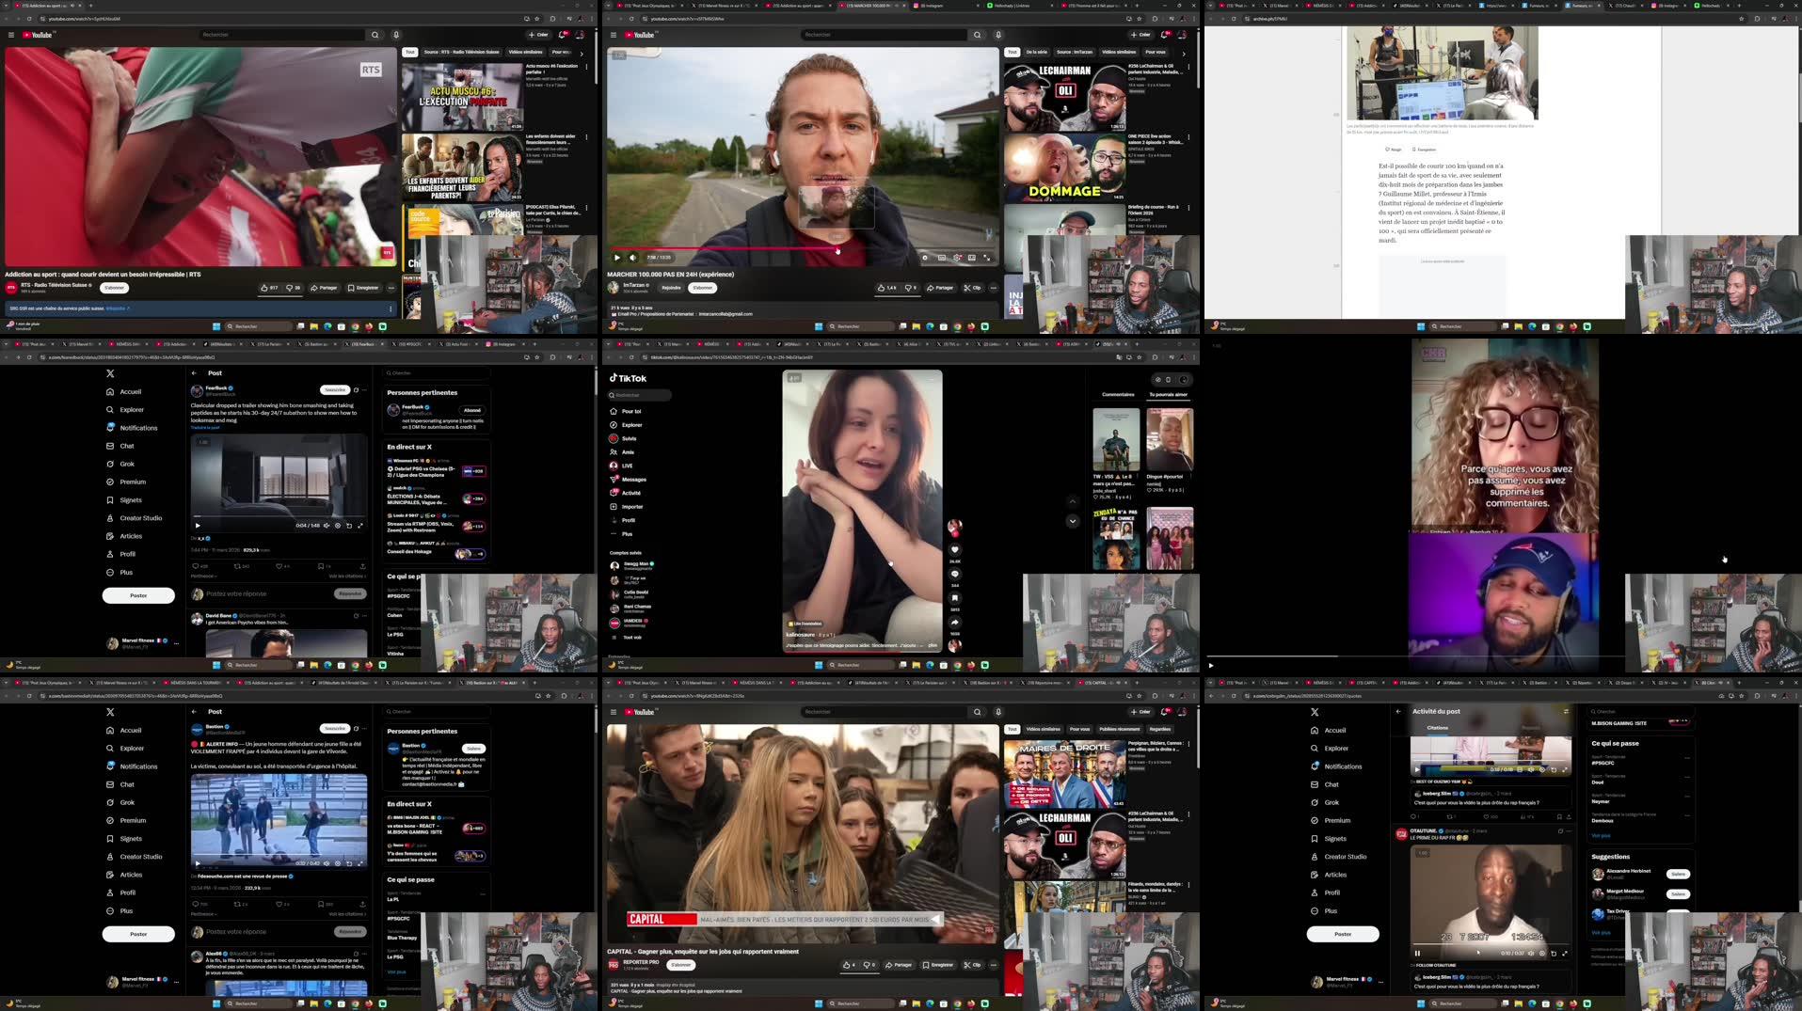Image resolution: width=1802 pixels, height=1011 pixels.
Task: Click the Poster button on X
Action: (x=138, y=594)
